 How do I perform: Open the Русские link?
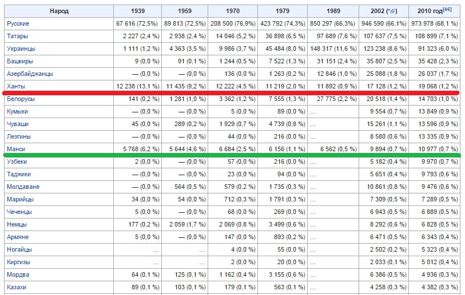click(x=18, y=23)
